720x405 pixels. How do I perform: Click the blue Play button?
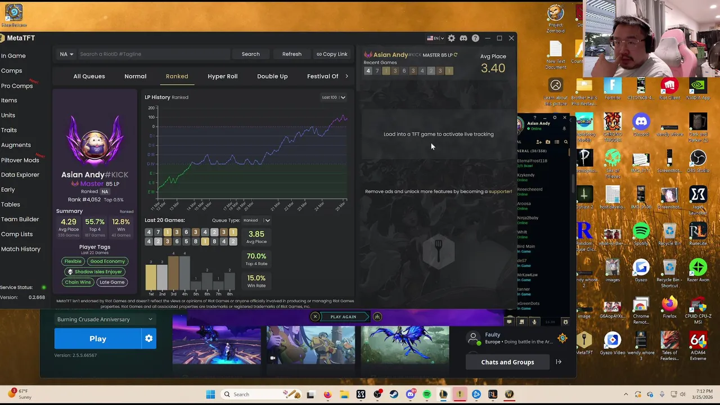(x=98, y=339)
